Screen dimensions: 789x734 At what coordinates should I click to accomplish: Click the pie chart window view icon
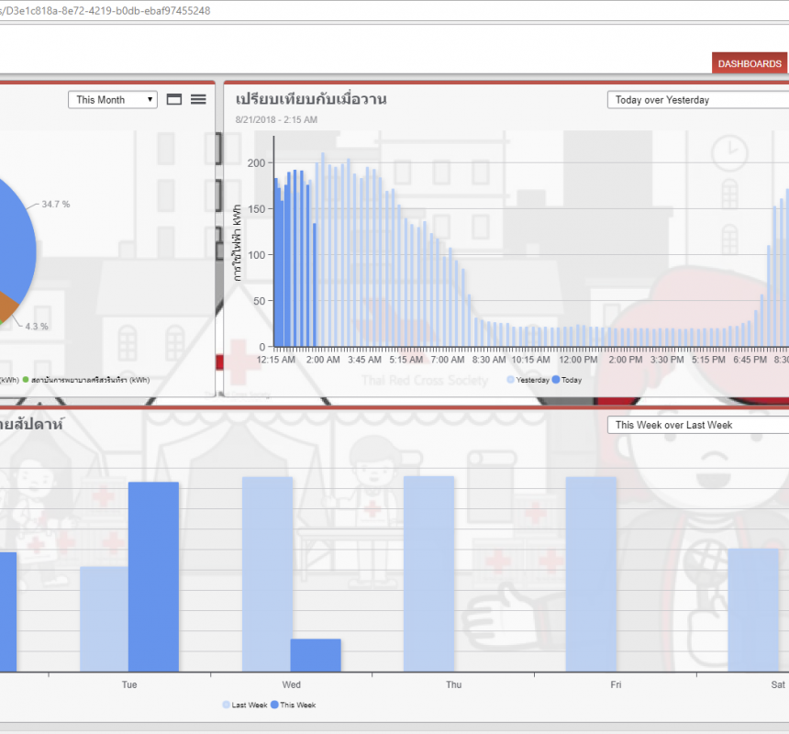(x=174, y=99)
